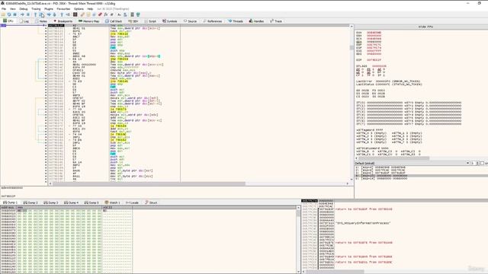Click the Pause execution toolbar icon
This screenshot has width=488, height=274.
click(28, 14)
